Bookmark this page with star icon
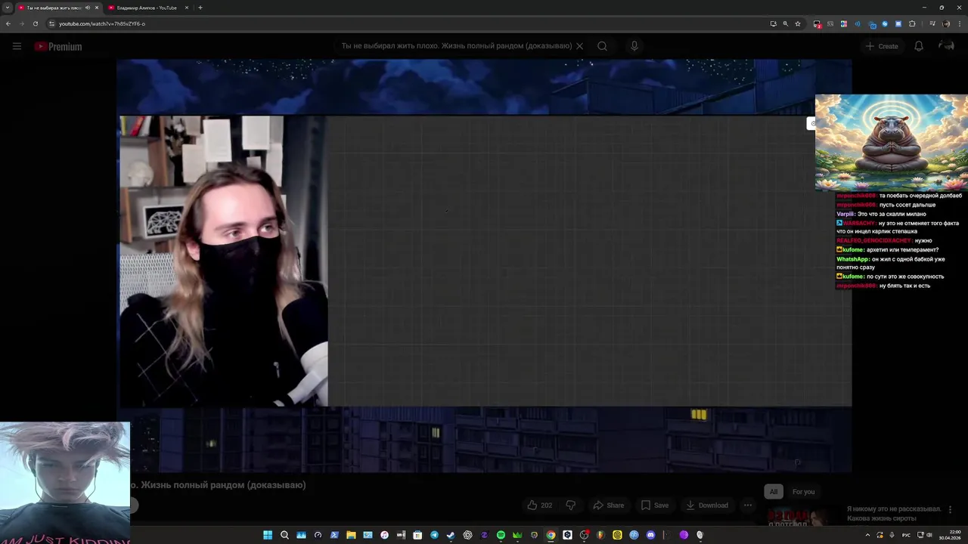The image size is (968, 544). pyautogui.click(x=797, y=23)
